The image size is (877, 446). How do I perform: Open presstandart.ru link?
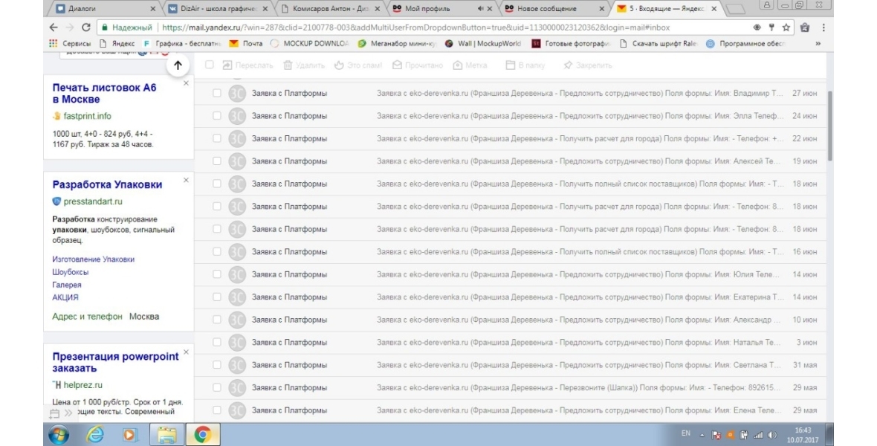93,201
